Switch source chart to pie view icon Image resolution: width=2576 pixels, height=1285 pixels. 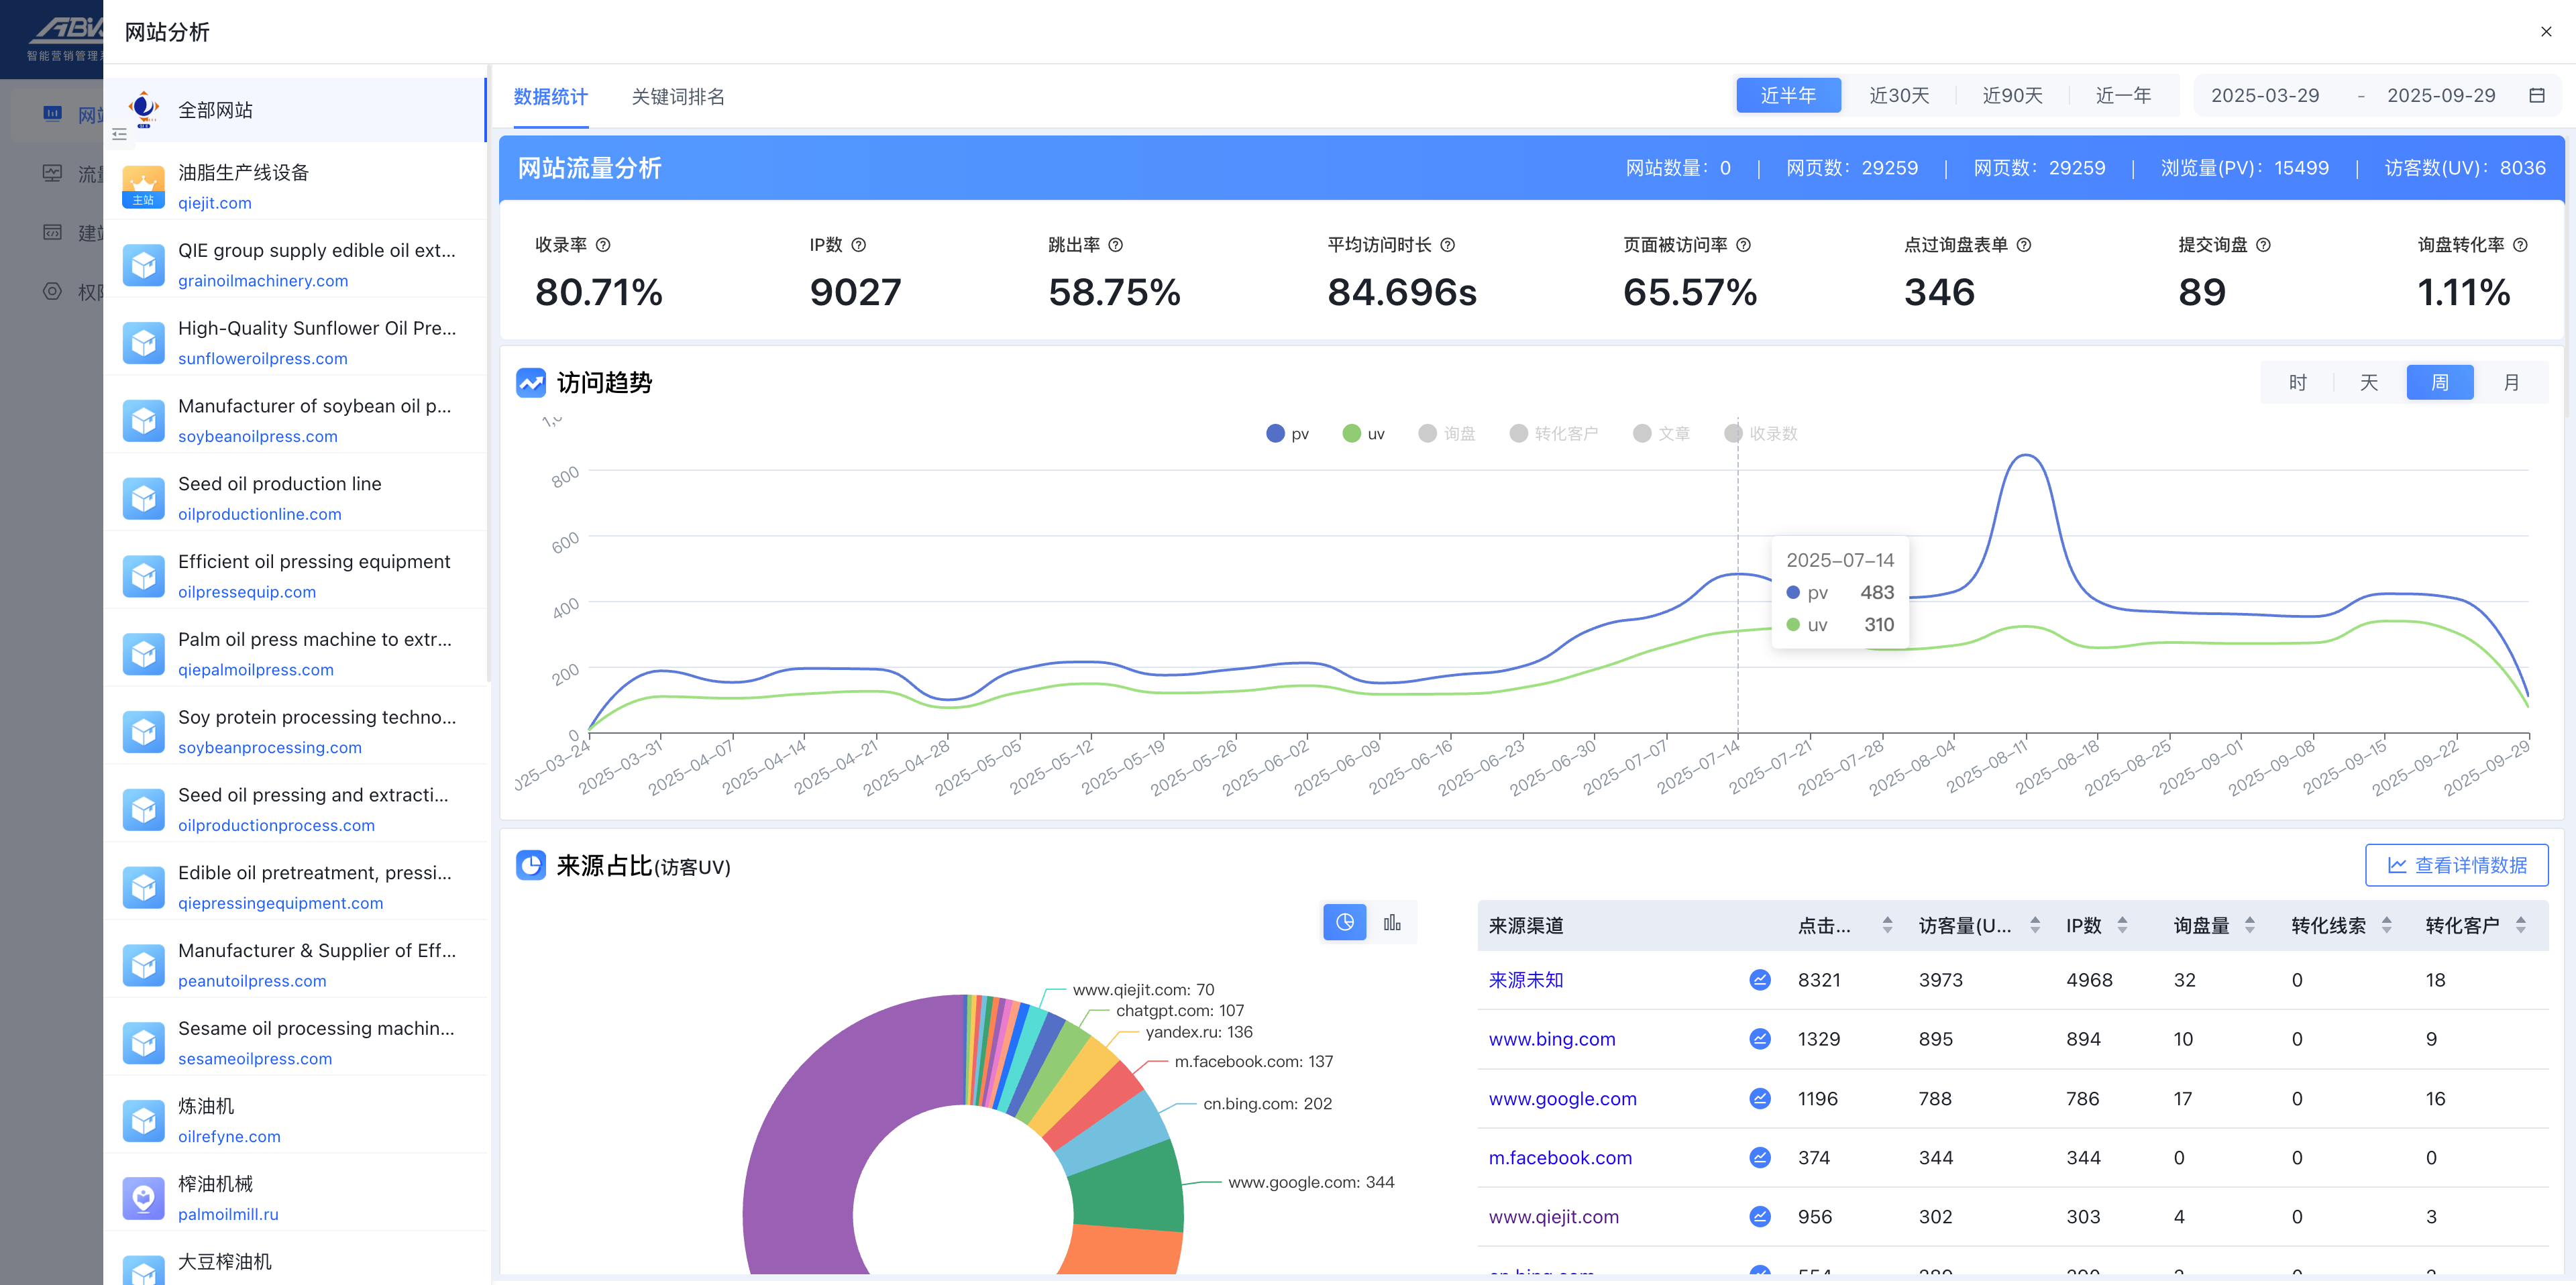coord(1344,922)
